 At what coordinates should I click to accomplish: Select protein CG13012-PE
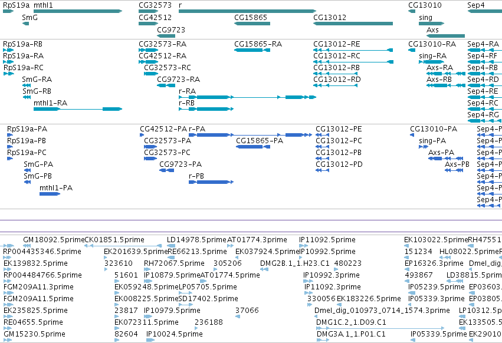coord(339,129)
